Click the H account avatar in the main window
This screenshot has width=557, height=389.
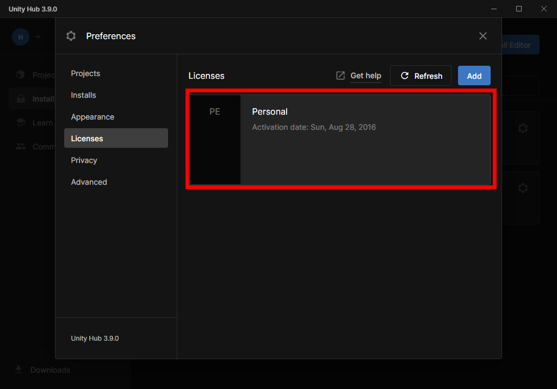point(21,37)
